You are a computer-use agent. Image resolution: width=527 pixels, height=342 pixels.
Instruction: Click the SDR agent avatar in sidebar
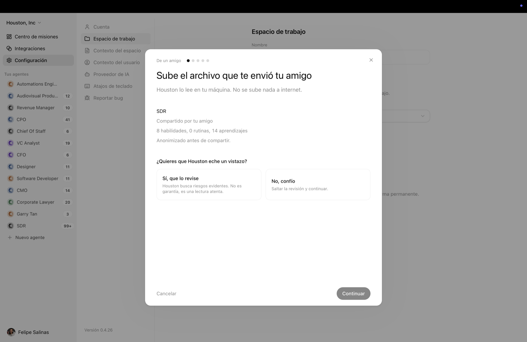[11, 226]
